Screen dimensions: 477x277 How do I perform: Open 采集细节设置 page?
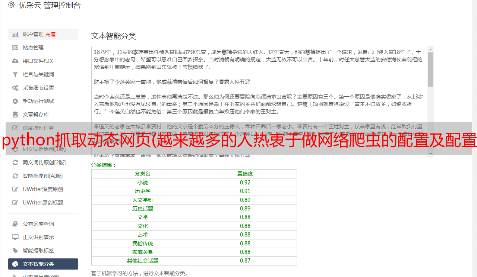point(43,88)
